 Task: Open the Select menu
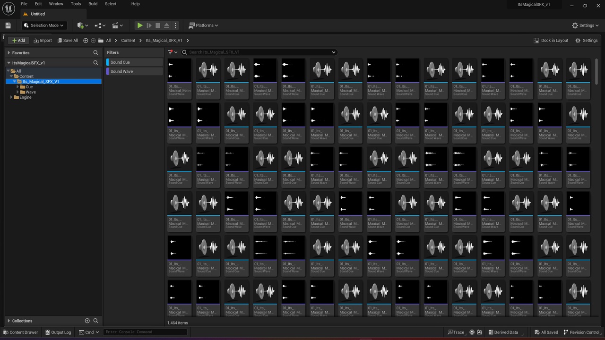111,4
